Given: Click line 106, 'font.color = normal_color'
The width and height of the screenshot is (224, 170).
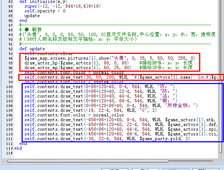Looking at the screenshot, I should (74, 115).
